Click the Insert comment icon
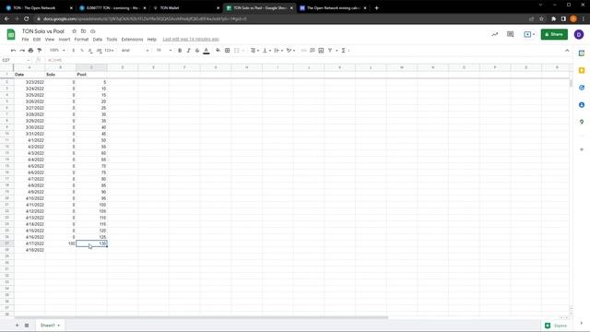590x332 pixels. [313, 51]
